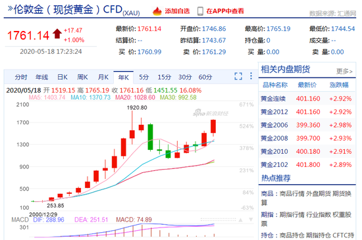
Task: Click the 热点推荐 section heading
Action: (x=276, y=178)
